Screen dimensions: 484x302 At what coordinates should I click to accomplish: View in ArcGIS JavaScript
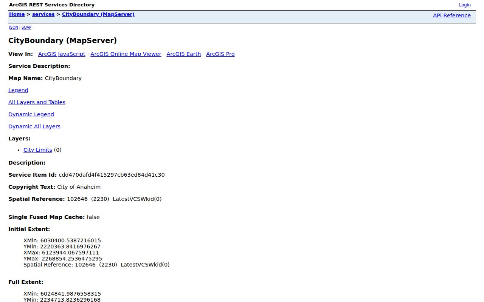(62, 54)
